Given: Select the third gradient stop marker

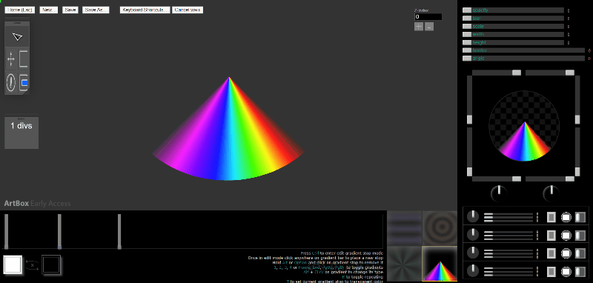Looking at the screenshot, I should pos(119,231).
